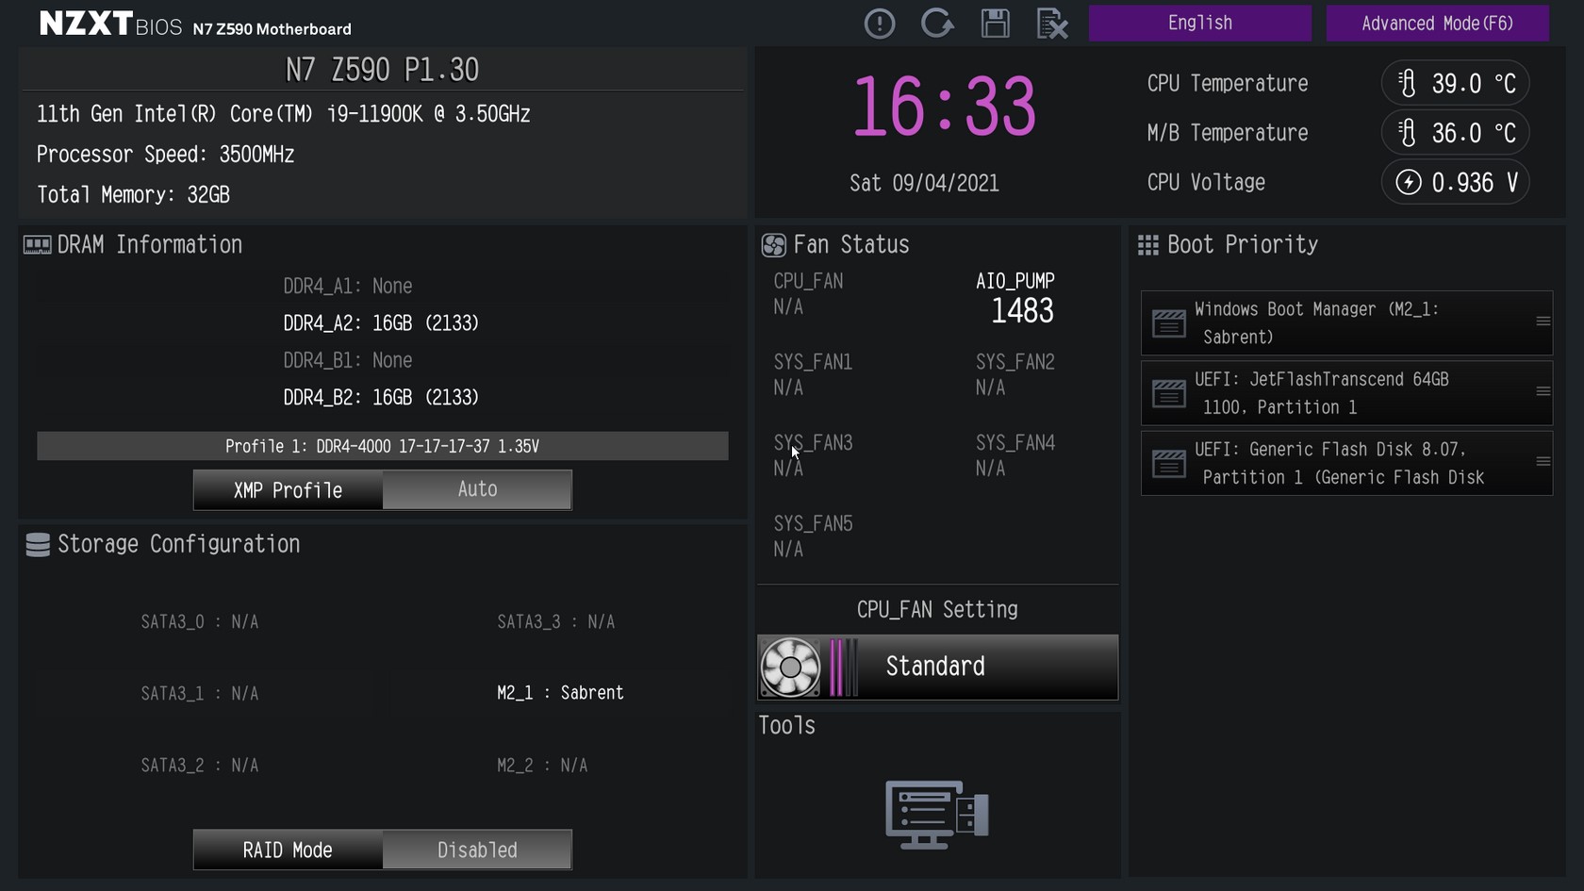Click the exclamation info icon in top bar

[x=879, y=24]
